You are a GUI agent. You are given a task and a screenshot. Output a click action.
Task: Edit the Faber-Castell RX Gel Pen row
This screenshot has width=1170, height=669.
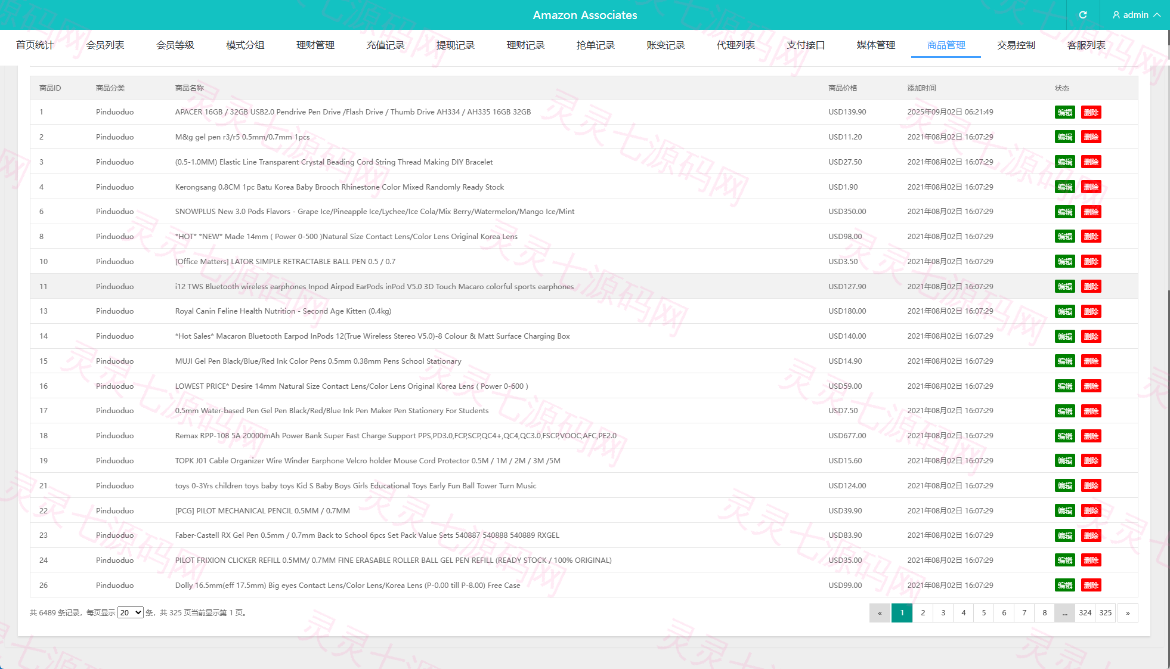(x=1065, y=535)
